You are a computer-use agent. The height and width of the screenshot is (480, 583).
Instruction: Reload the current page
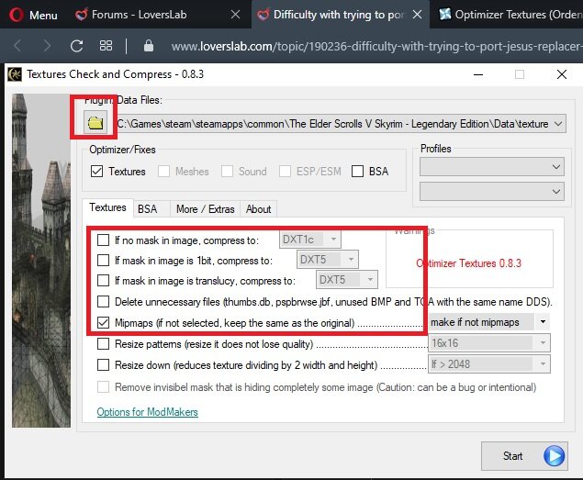point(76,46)
